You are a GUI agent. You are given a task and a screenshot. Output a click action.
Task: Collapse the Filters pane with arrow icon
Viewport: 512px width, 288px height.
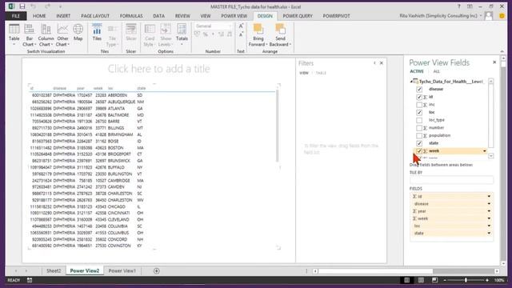pyautogui.click(x=374, y=63)
